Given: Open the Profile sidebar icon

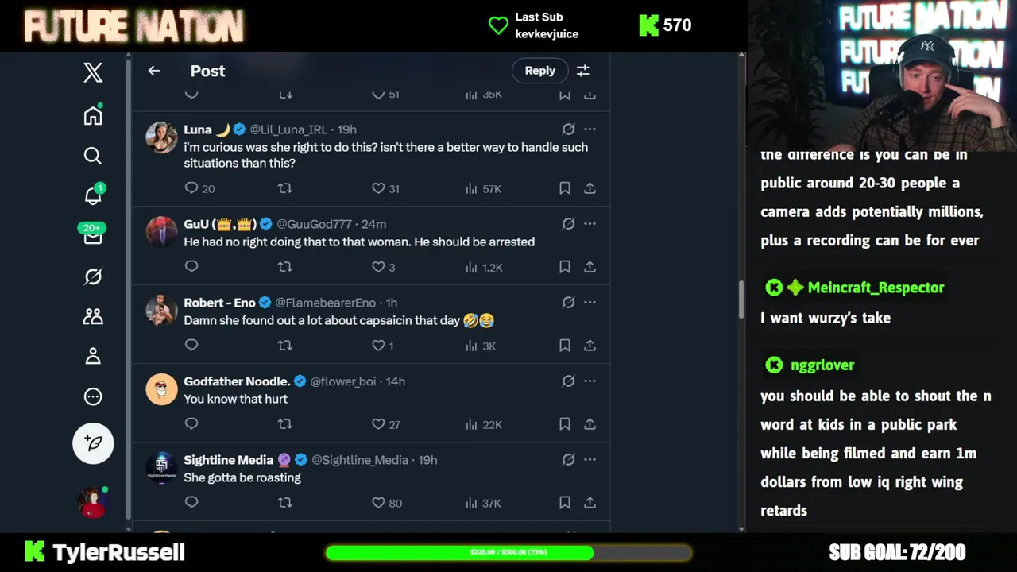Looking at the screenshot, I should [x=93, y=356].
